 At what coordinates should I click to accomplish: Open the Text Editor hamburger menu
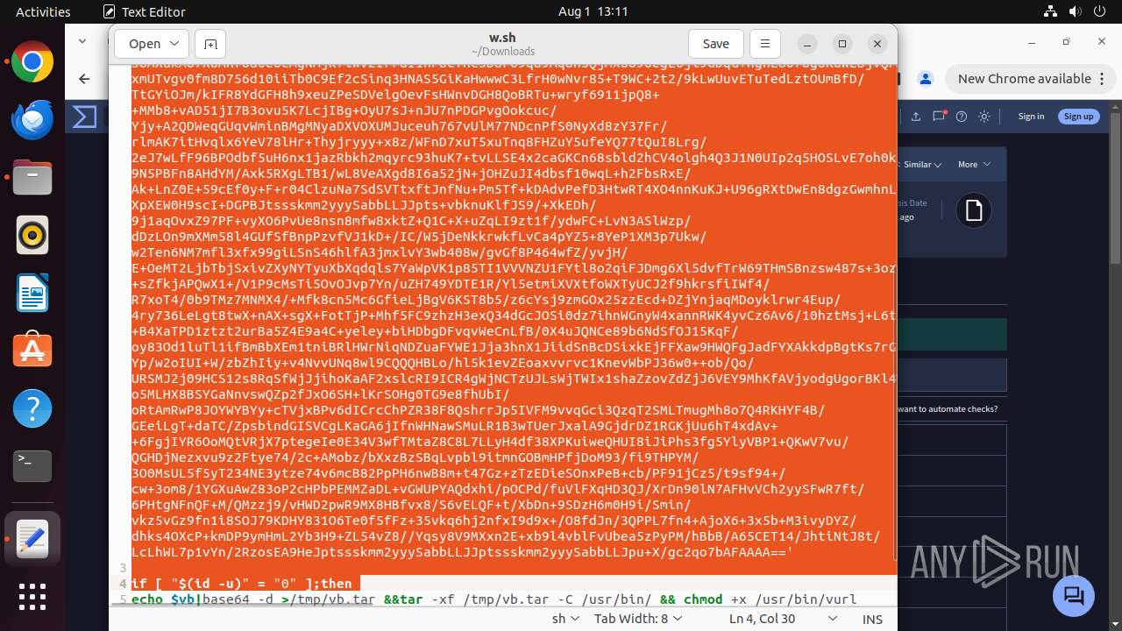(764, 44)
